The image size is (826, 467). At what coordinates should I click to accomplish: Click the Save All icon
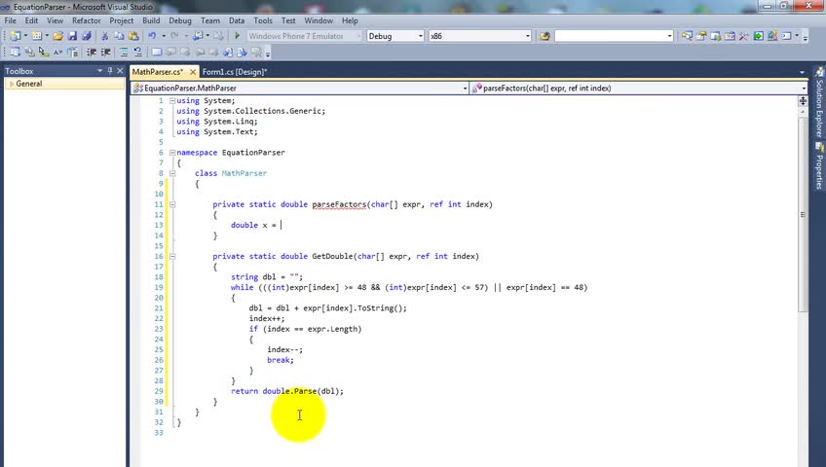[x=87, y=36]
